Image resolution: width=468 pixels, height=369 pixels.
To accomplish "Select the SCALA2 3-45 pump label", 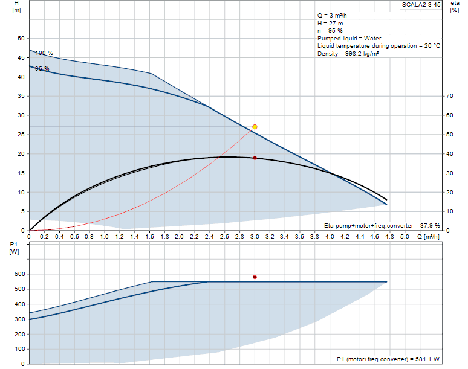I will [421, 4].
